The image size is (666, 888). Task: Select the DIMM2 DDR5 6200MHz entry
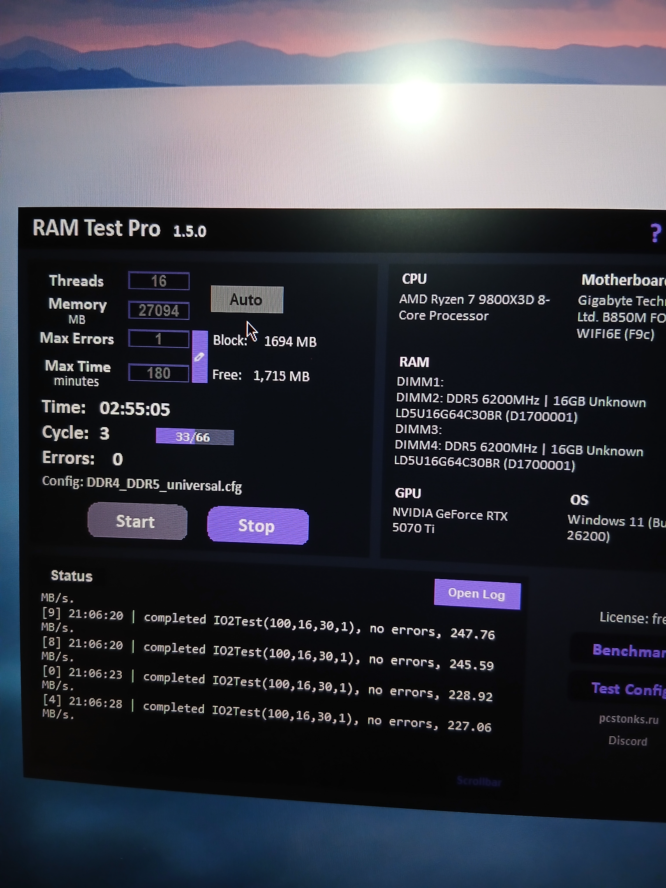point(520,408)
